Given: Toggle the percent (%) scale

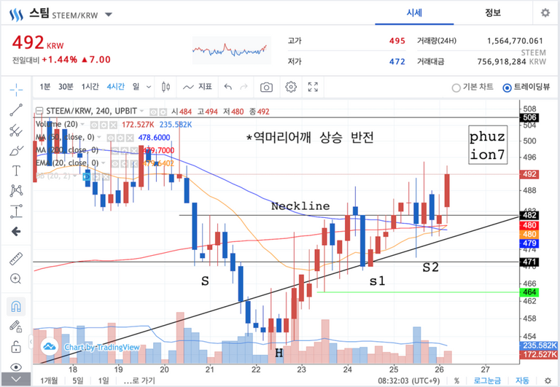Looking at the screenshot, I should point(456,380).
